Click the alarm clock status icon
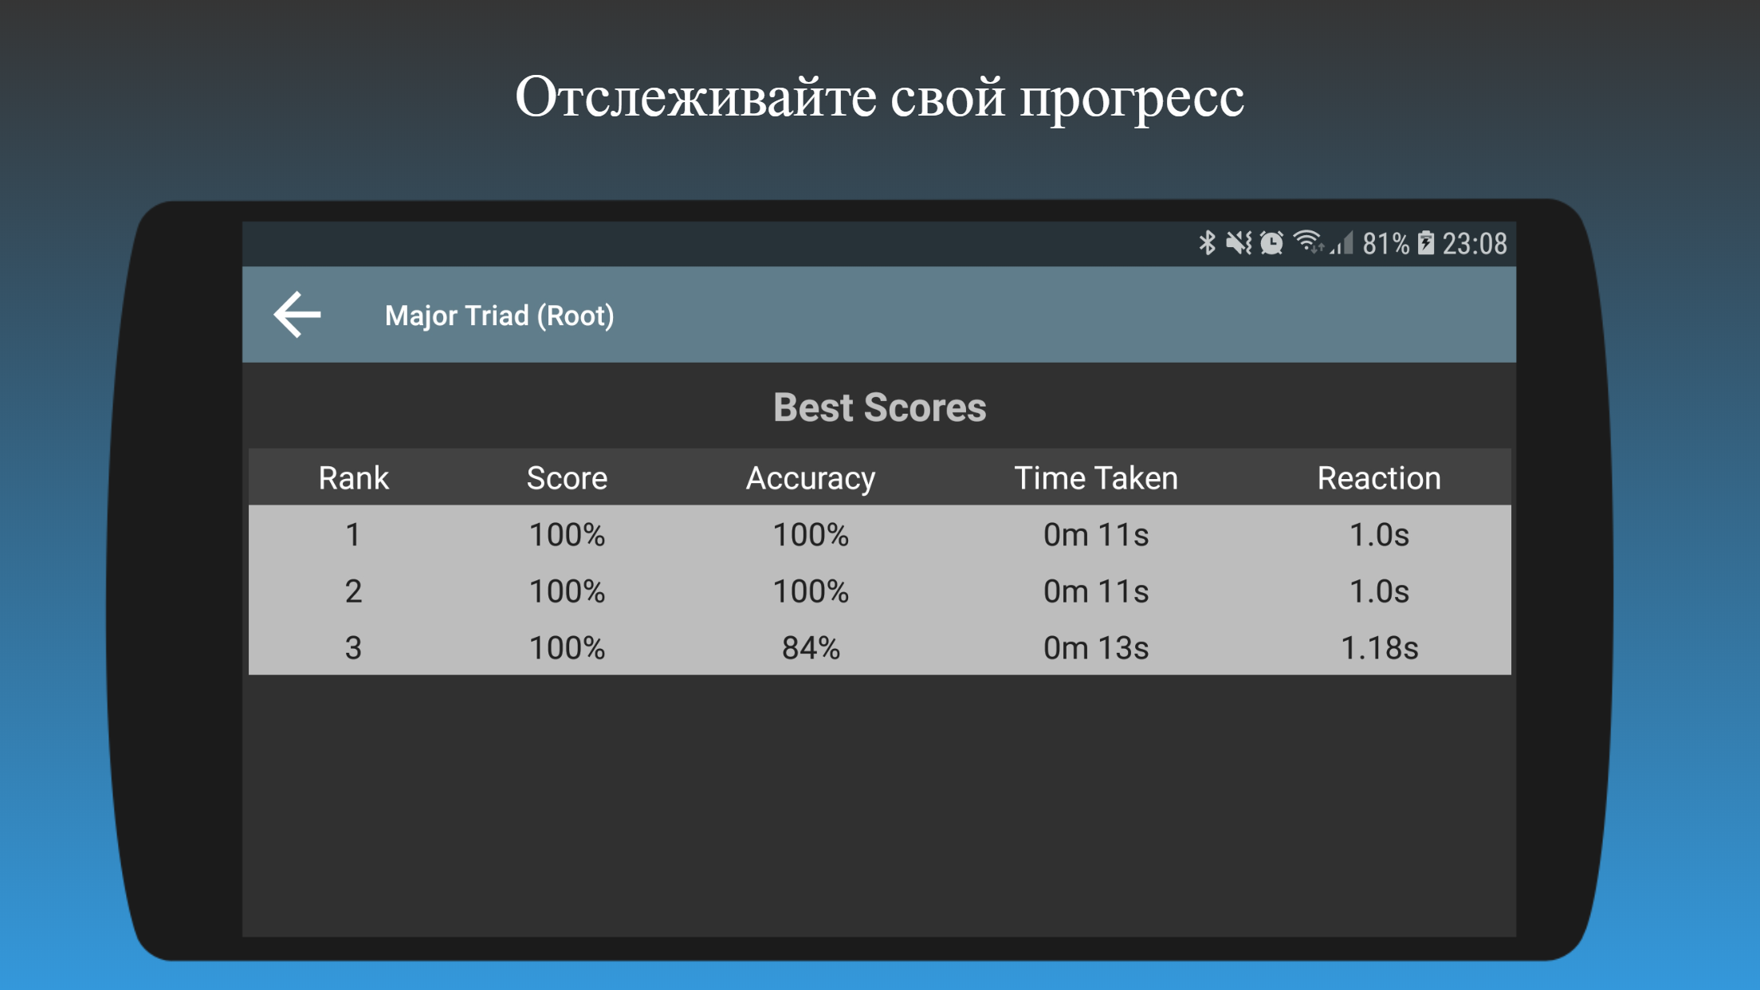This screenshot has width=1760, height=990. (1271, 243)
